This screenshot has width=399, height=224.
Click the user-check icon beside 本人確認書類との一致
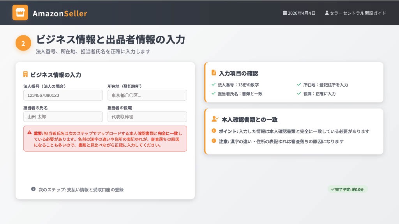pos(215,119)
